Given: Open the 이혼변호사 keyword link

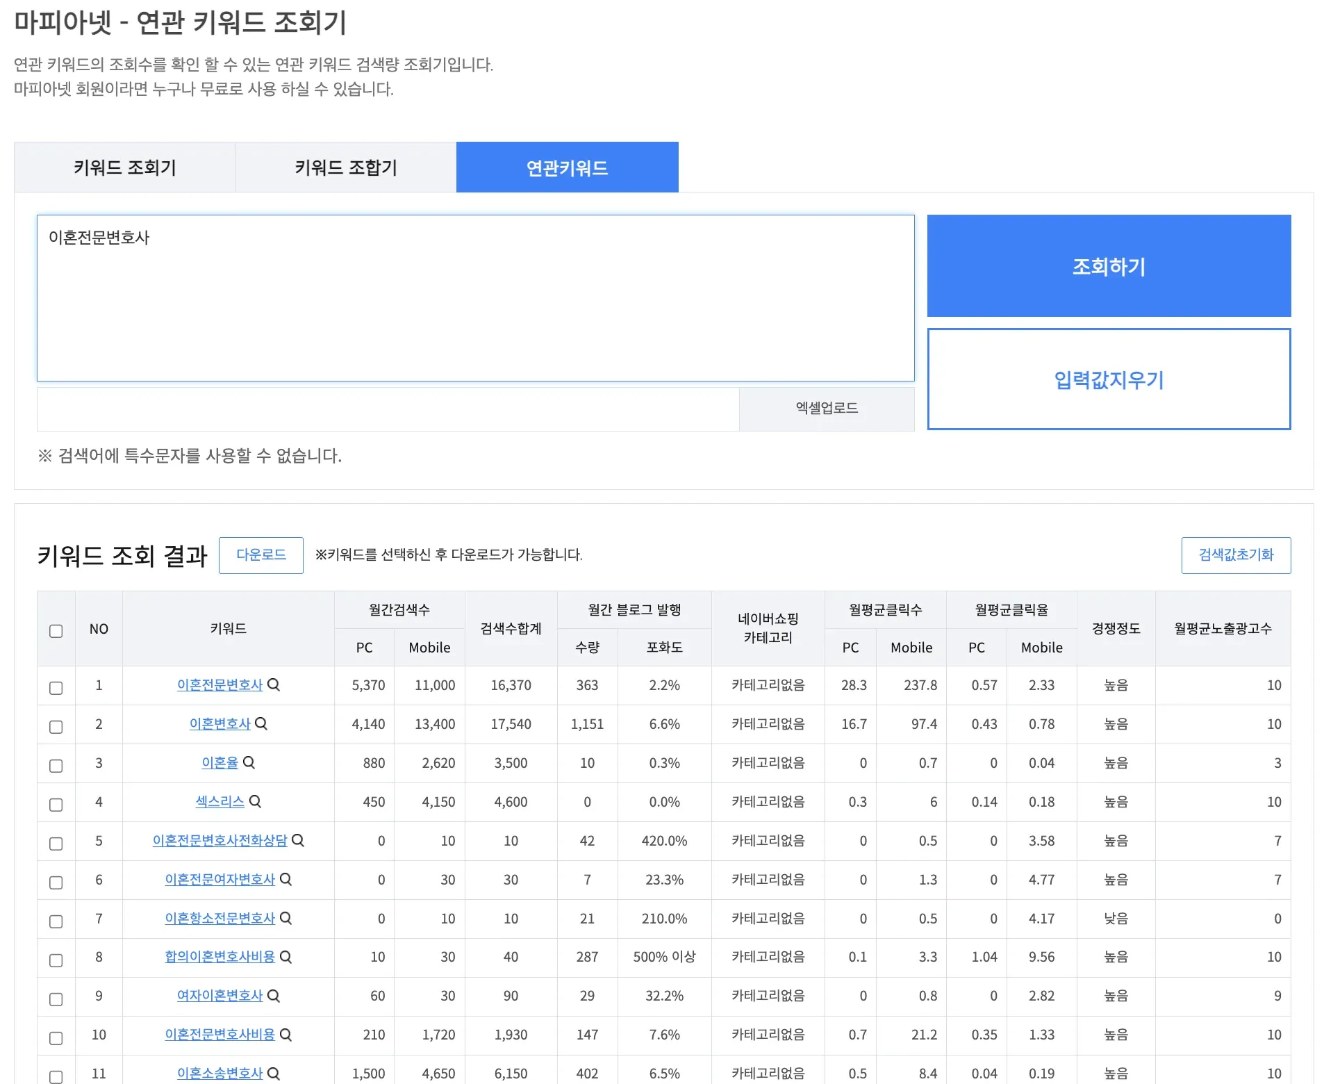Looking at the screenshot, I should 220,724.
